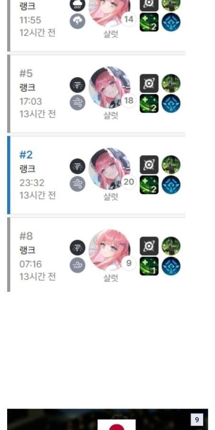
Task: Click the level 20 badge on match #2 avatar
Action: pos(129,182)
